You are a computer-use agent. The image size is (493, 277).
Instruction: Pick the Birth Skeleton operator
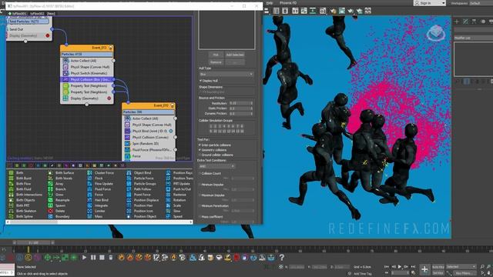[26, 211]
